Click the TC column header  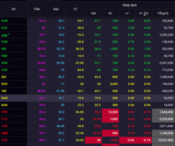(x=75, y=9)
